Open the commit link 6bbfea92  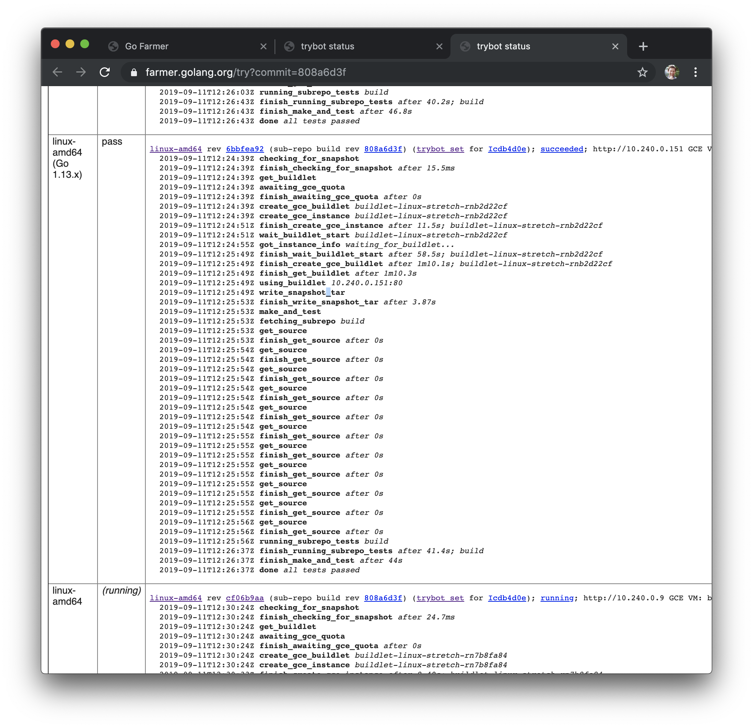[x=245, y=149]
